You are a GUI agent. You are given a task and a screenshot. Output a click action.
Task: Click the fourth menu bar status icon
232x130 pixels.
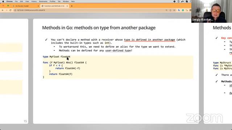[x=187, y=1]
